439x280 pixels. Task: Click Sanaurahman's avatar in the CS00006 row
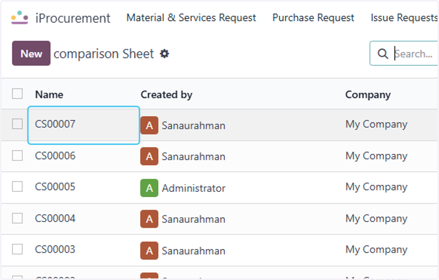click(x=149, y=156)
